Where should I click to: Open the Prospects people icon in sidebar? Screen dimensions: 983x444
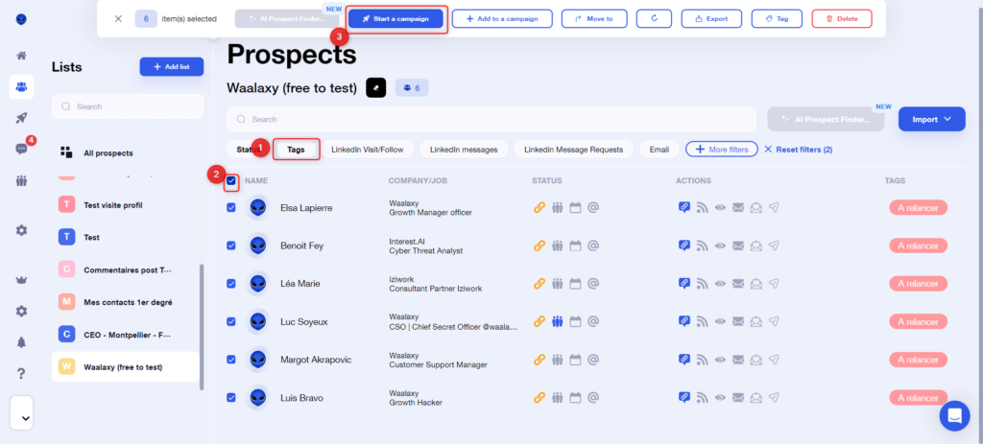tap(21, 87)
